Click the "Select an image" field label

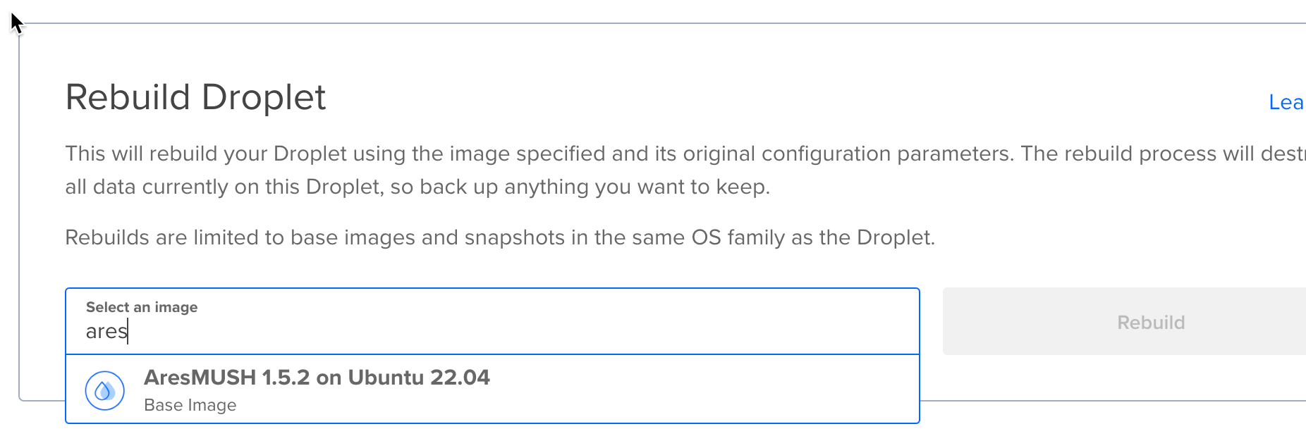click(x=142, y=307)
